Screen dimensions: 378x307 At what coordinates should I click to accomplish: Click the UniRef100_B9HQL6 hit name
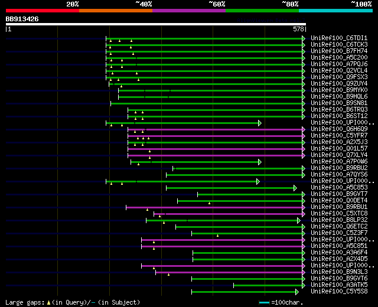click(x=339, y=97)
